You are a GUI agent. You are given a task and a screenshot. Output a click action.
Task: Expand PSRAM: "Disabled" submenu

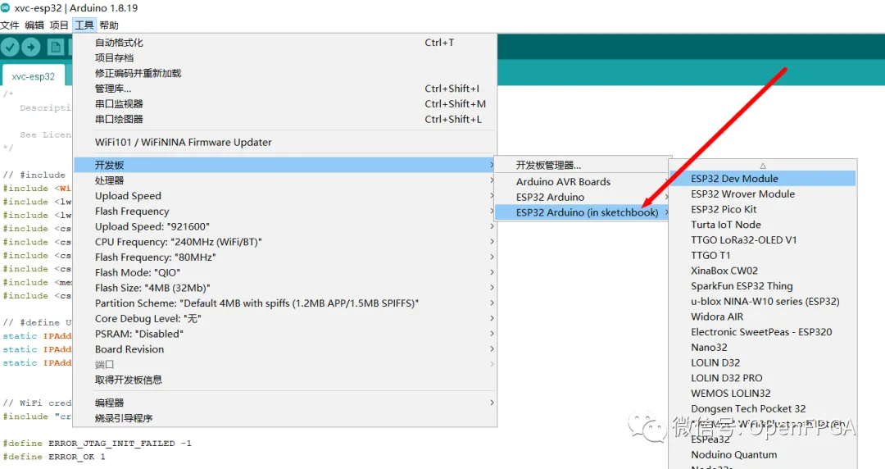tap(285, 334)
